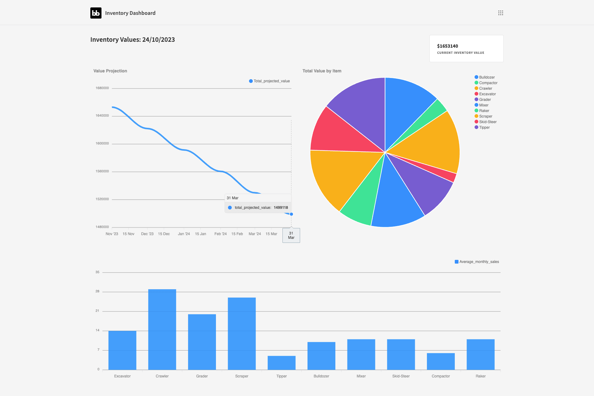This screenshot has width=594, height=396.
Task: Select the Tipper bar in sales chart
Action: pyautogui.click(x=282, y=363)
